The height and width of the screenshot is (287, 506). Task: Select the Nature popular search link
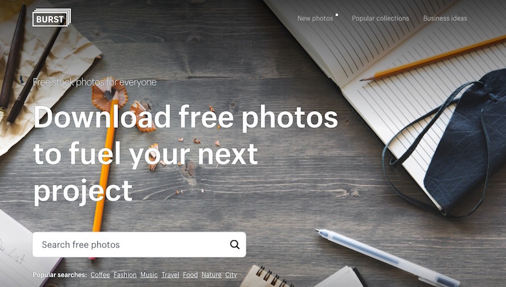(x=211, y=275)
